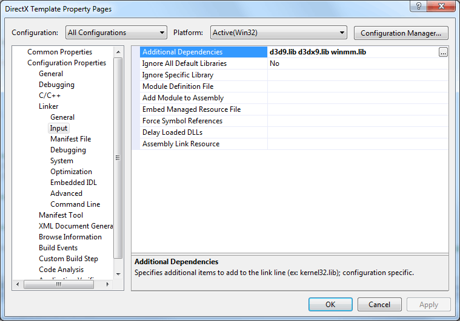Click the horizontal scrollbar left arrow
Viewport: 460px width, 321px height.
(18, 284)
